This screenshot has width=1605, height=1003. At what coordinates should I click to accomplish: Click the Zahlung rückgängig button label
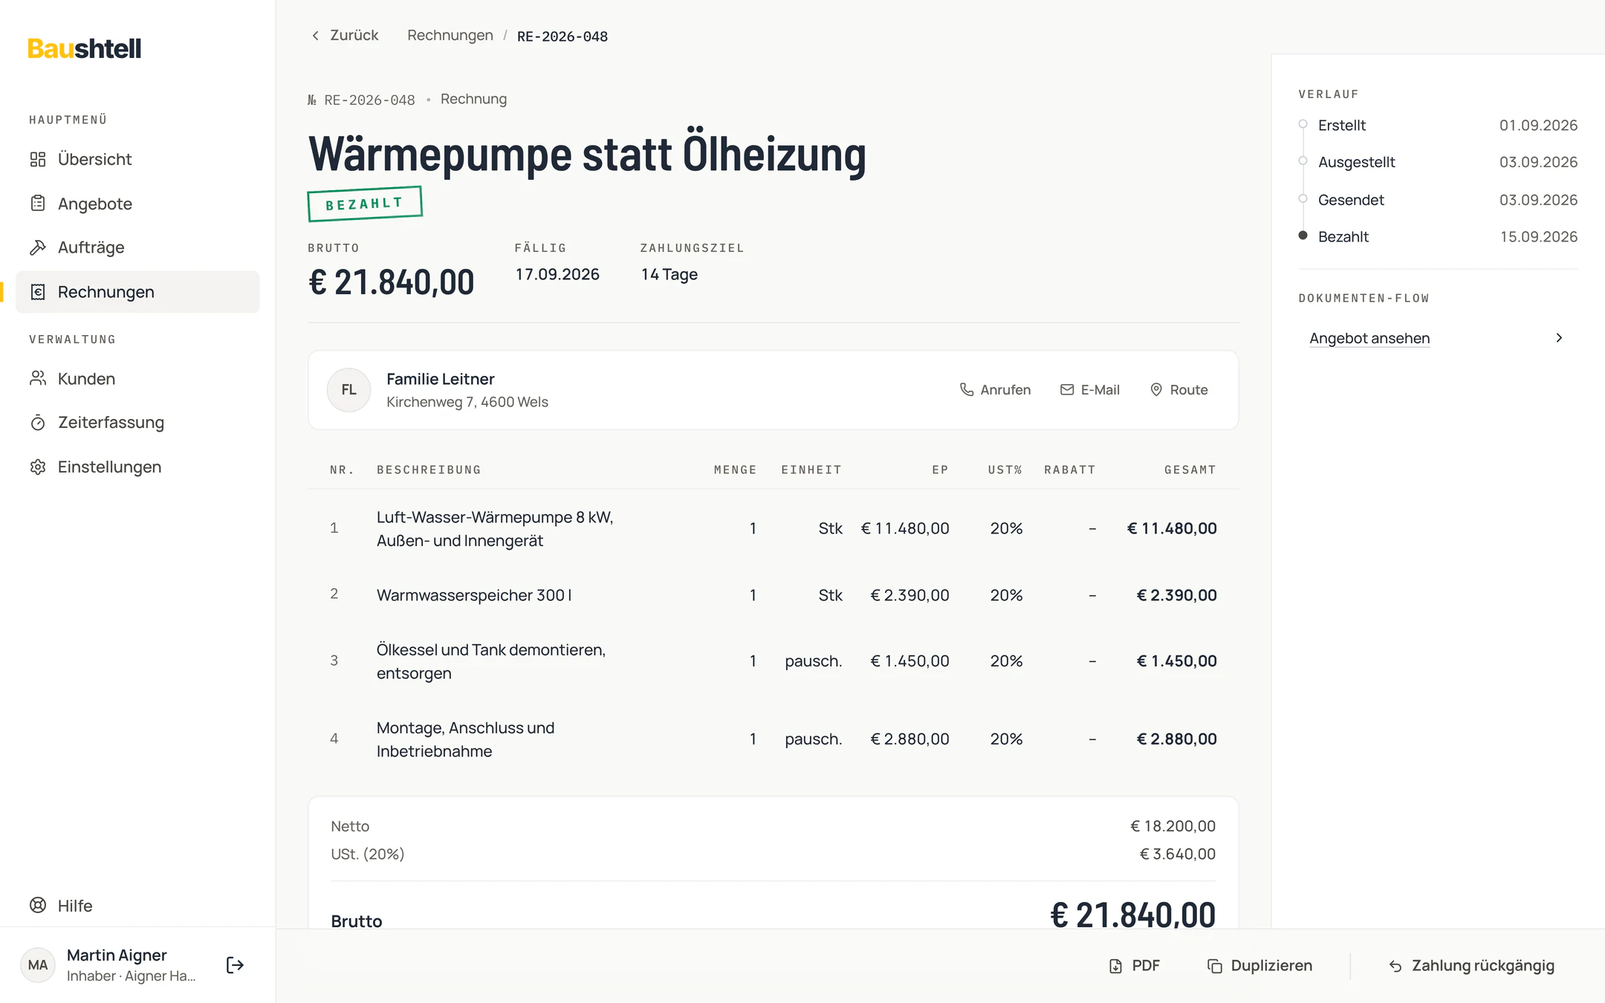point(1483,966)
